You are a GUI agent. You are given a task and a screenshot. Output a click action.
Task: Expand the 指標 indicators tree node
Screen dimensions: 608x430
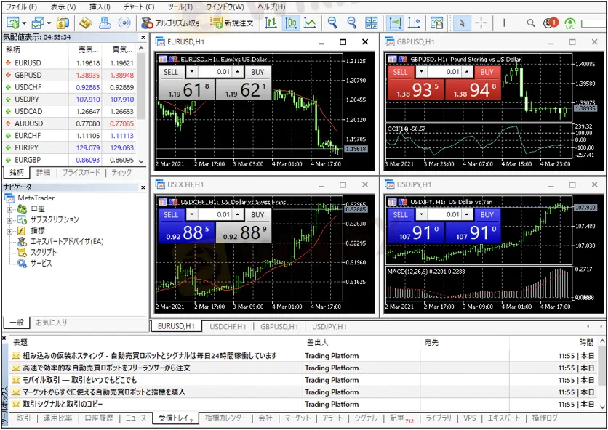click(x=9, y=231)
